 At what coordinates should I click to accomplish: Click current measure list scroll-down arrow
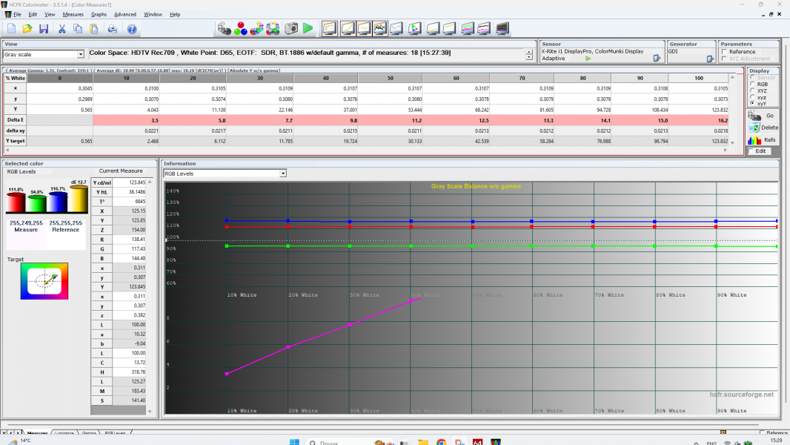[150, 411]
